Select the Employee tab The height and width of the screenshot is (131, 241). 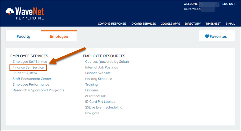point(59,36)
